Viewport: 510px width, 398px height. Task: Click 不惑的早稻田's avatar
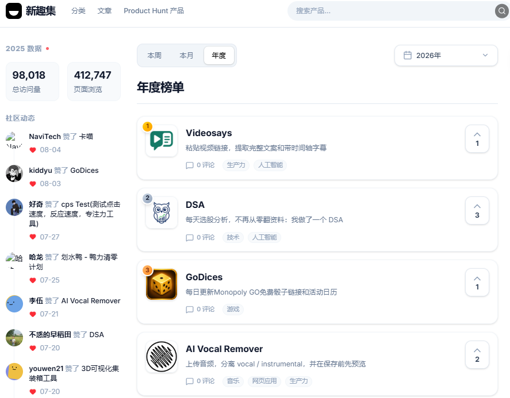(x=14, y=338)
